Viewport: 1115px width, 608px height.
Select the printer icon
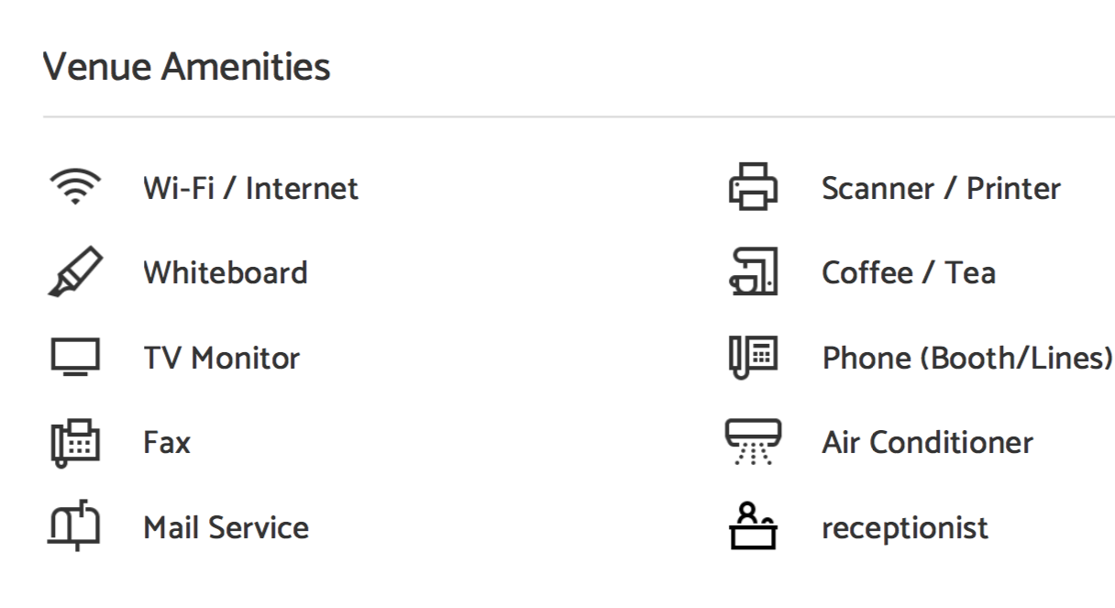754,186
